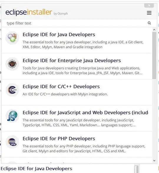Viewport: 159px width, 173px height.
Task: Open Eclipse IDE for JavaScript and Web Developers title
Action: coord(85,113)
